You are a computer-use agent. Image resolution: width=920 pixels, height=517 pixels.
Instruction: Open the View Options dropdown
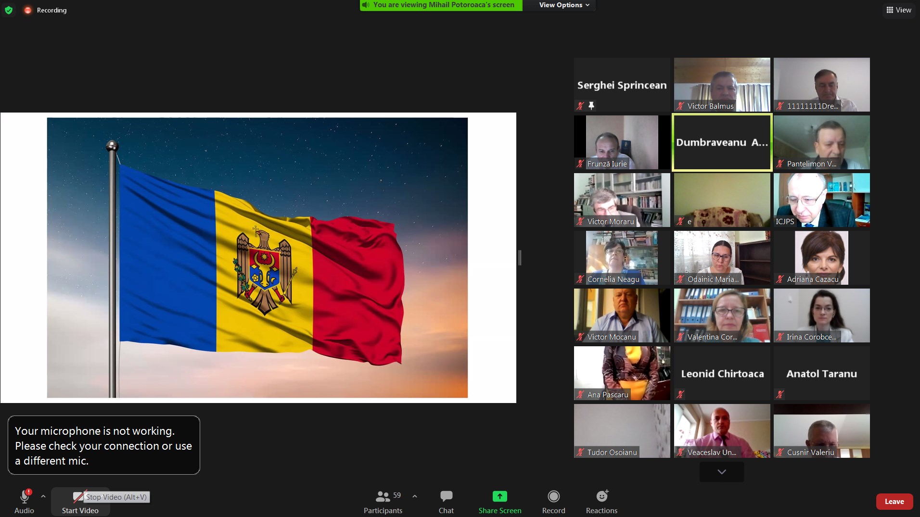564,5
